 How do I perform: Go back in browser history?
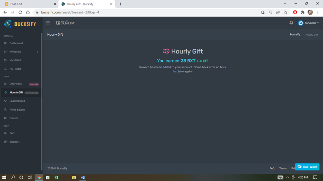coord(5,12)
